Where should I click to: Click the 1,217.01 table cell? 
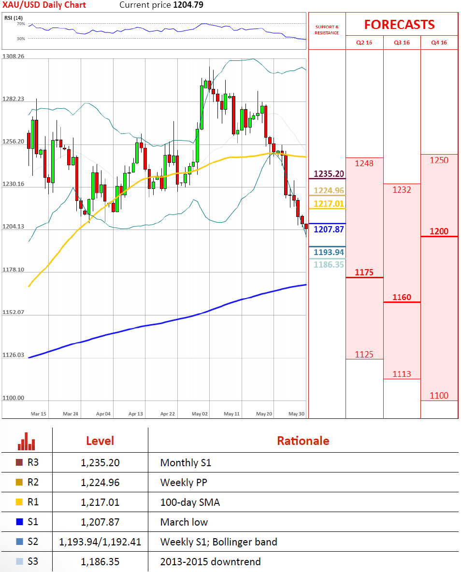pyautogui.click(x=100, y=502)
